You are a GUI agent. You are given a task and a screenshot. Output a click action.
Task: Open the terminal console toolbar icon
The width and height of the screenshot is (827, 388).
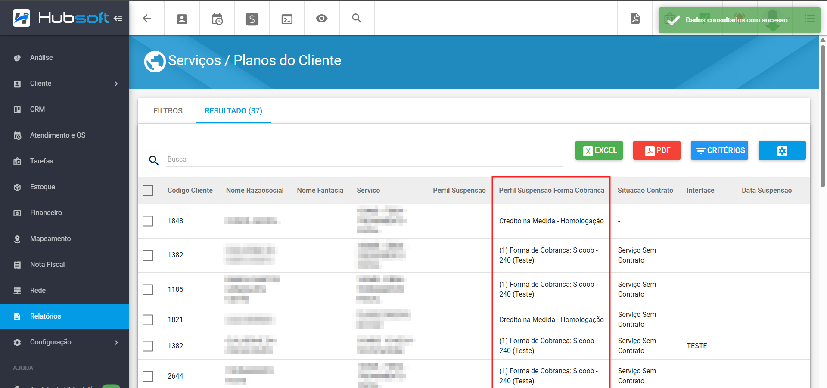pos(287,19)
